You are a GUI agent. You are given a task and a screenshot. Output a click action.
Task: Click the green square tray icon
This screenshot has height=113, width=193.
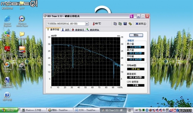(144, 110)
